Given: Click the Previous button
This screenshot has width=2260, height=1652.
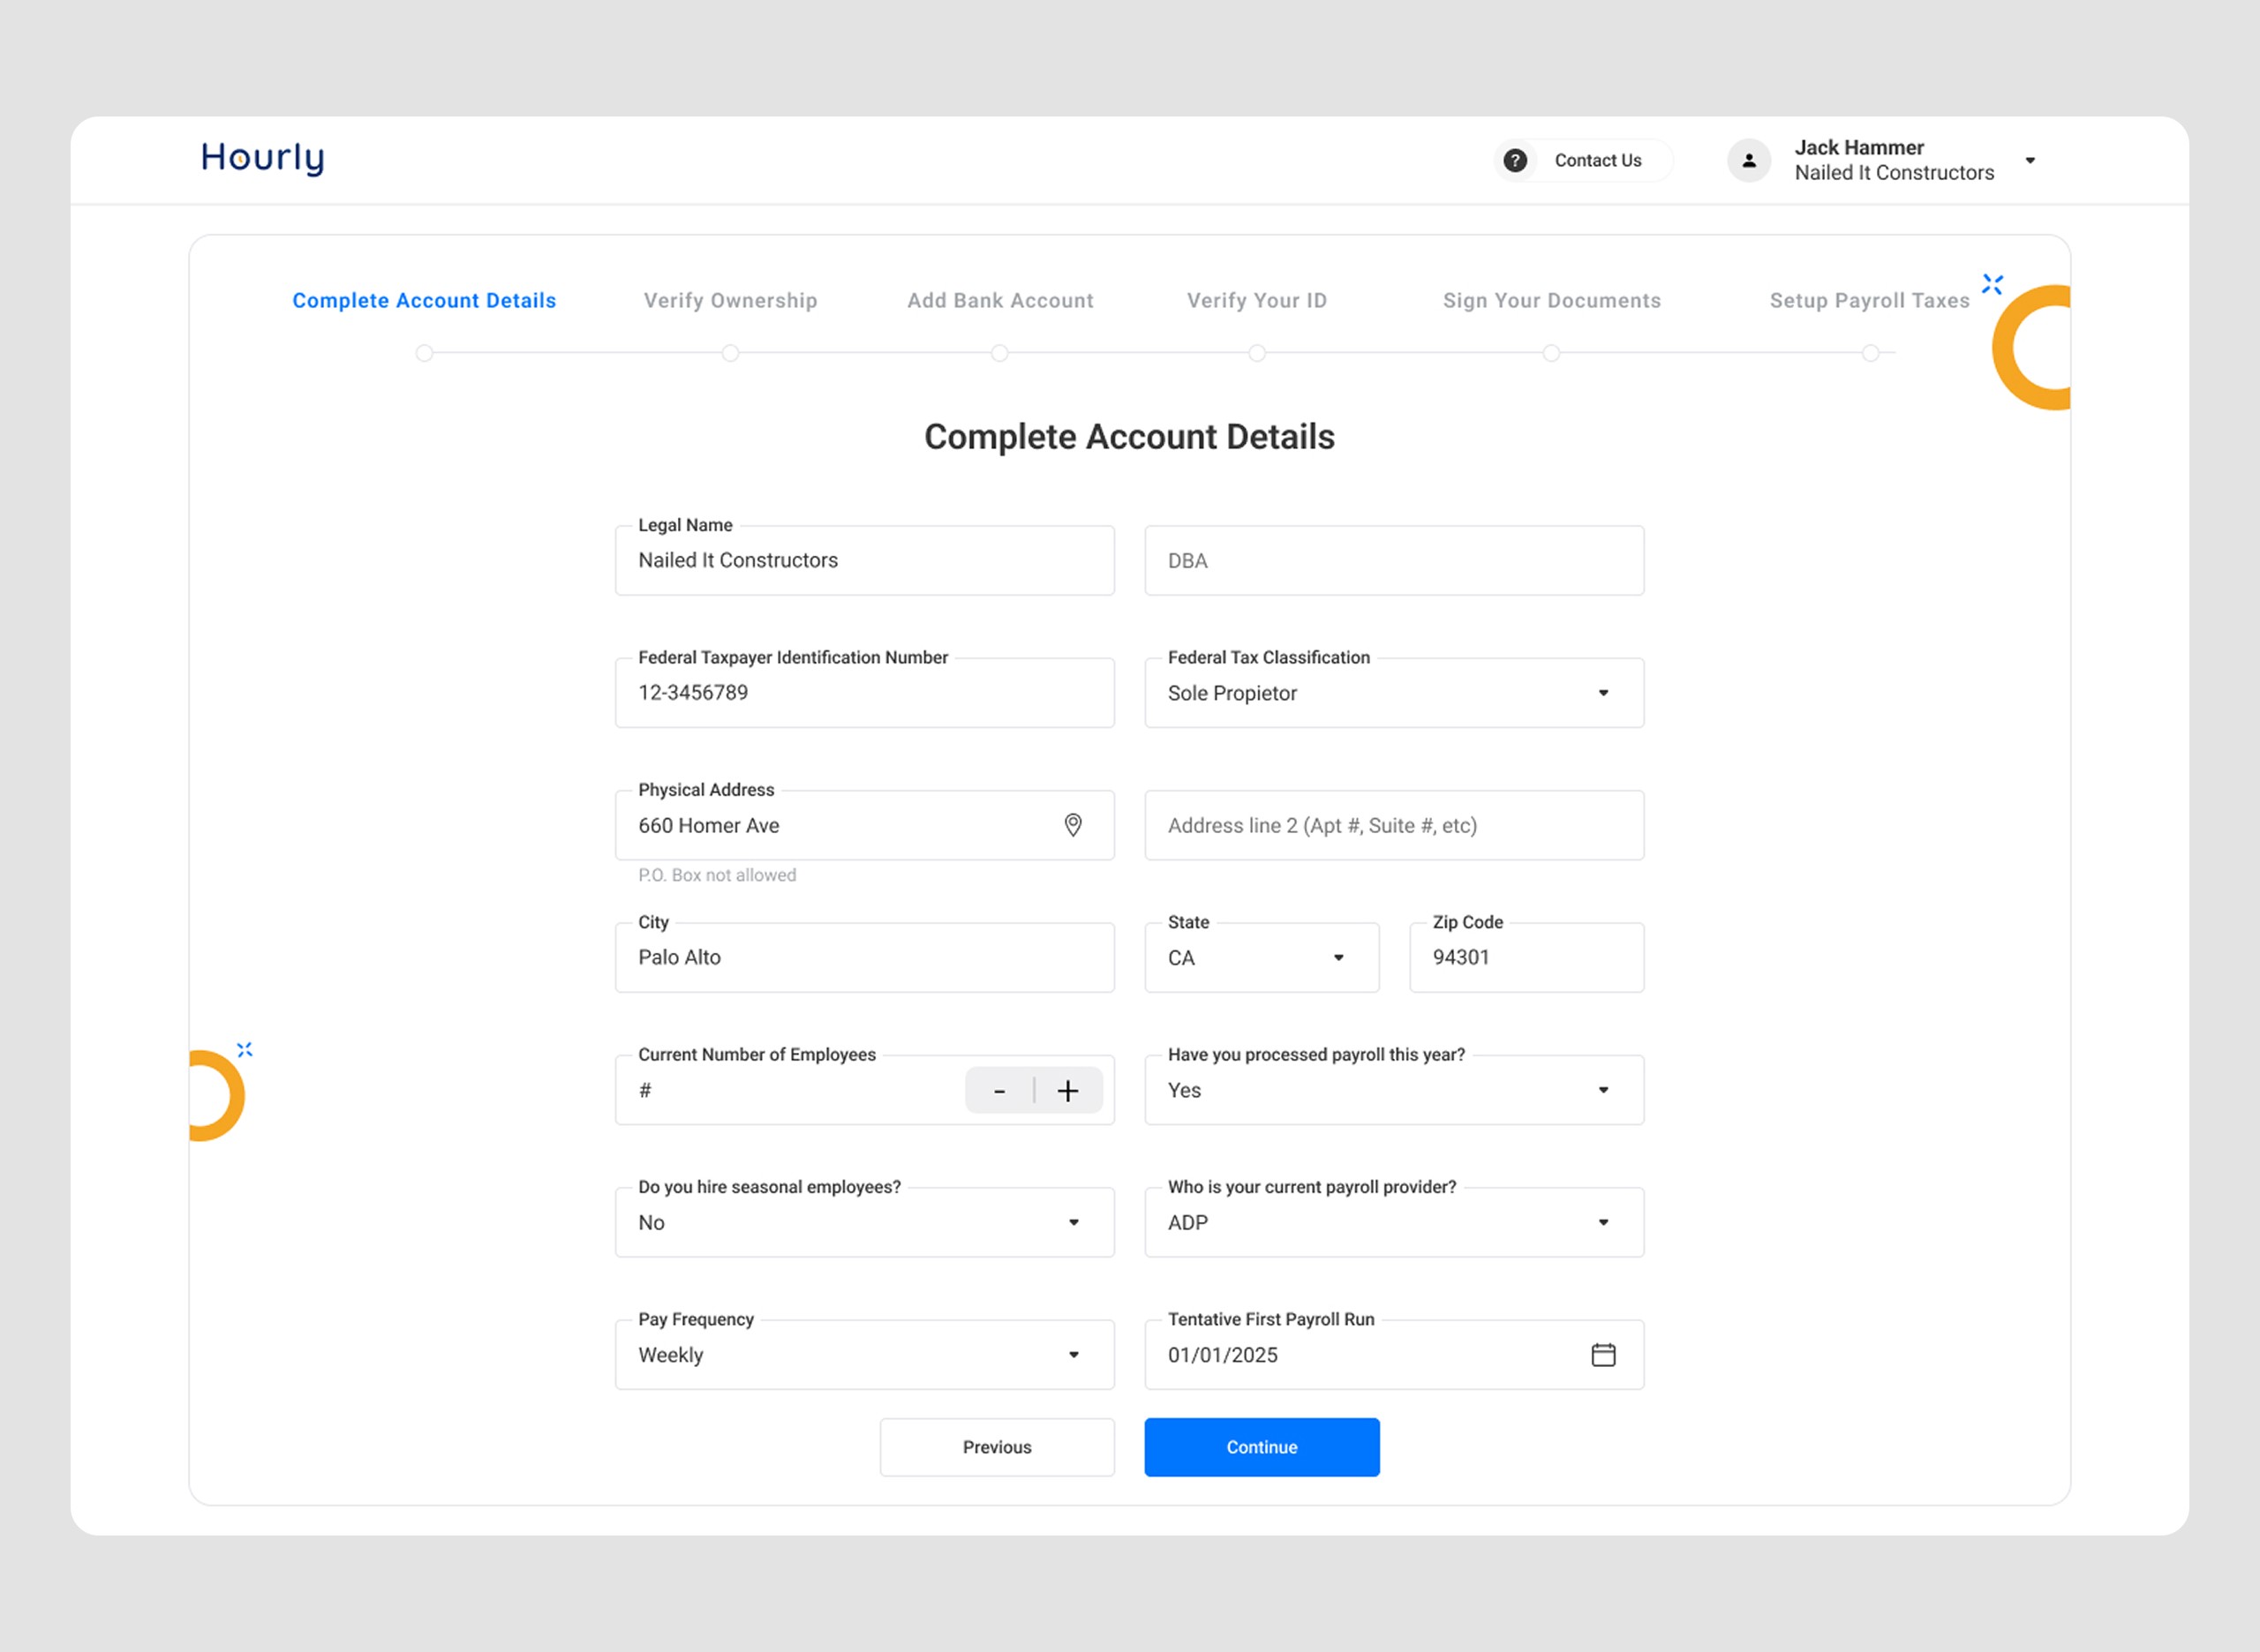Looking at the screenshot, I should click(x=997, y=1447).
